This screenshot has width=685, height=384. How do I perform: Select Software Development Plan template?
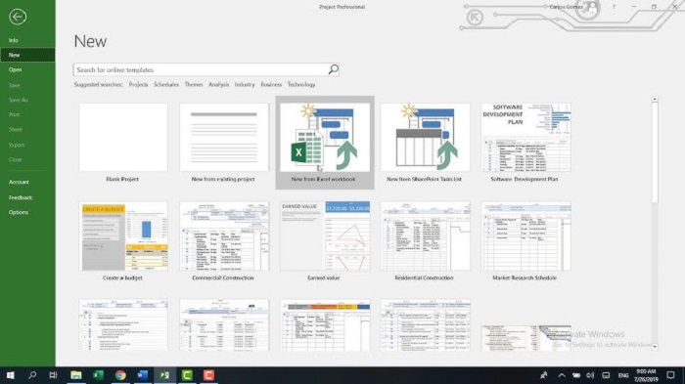[x=525, y=143]
